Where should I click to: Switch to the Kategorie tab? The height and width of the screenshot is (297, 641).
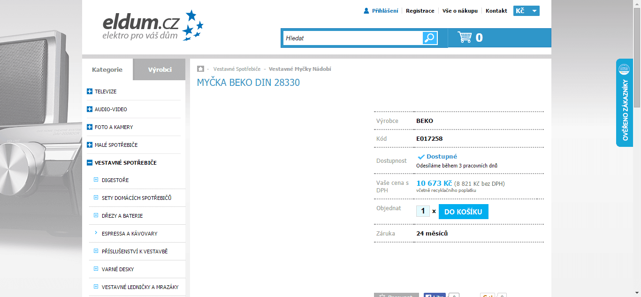click(107, 69)
